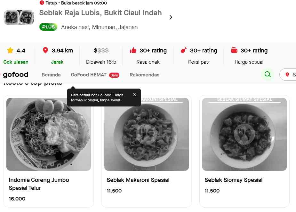This screenshot has height=212, width=296.
Task: Click the red location pin beside 3.94 km
Action: coord(45,51)
